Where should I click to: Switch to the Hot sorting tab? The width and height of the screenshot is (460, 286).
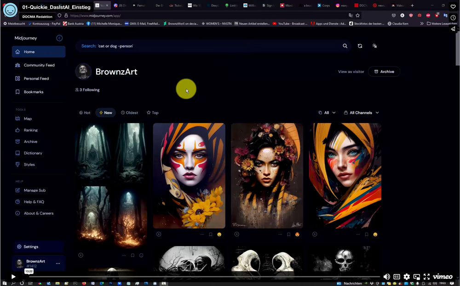pyautogui.click(x=85, y=113)
